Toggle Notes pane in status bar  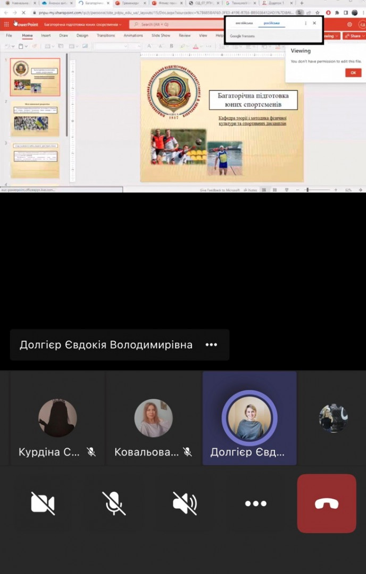(x=250, y=190)
